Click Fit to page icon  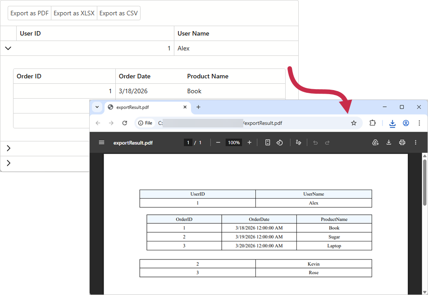[268, 142]
